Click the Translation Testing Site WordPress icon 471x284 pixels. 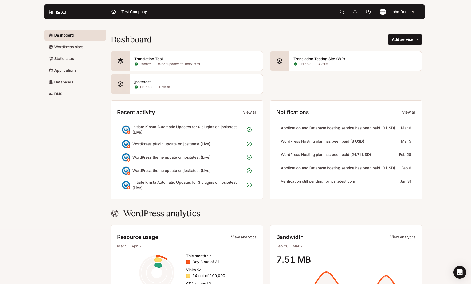(280, 61)
